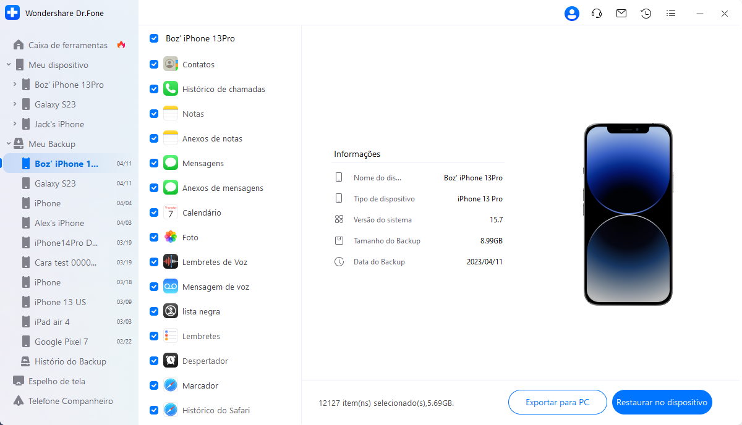Expand the Galaxy S23 device chevron
Image resolution: width=742 pixels, height=425 pixels.
click(x=15, y=104)
